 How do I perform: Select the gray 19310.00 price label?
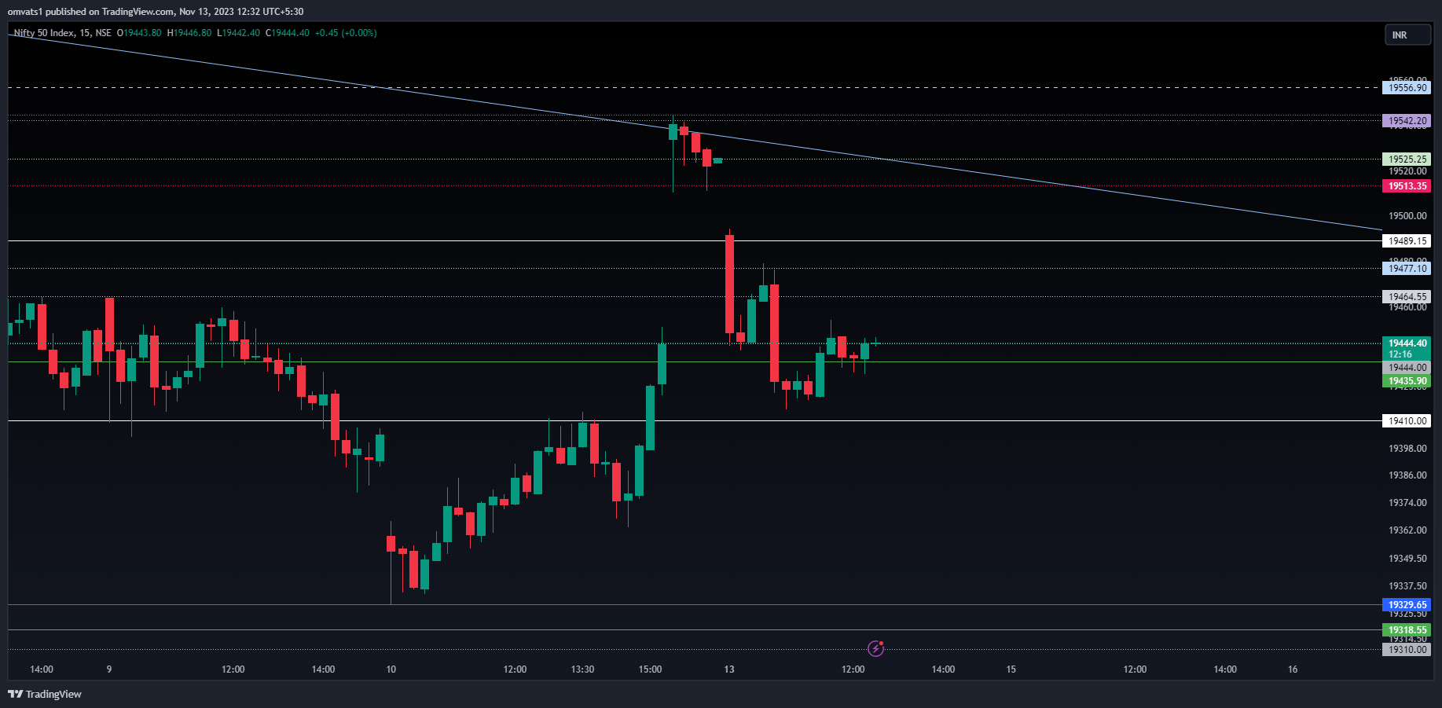pos(1407,650)
